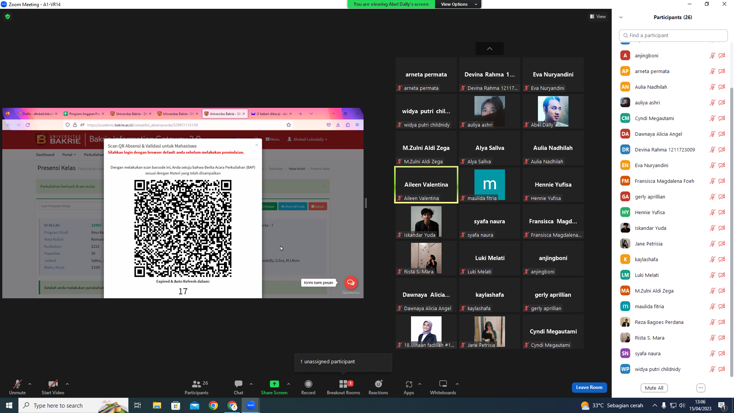Click the Show QR Code button in shared screen
Screen dimensions: 734x413
[x=293, y=206]
